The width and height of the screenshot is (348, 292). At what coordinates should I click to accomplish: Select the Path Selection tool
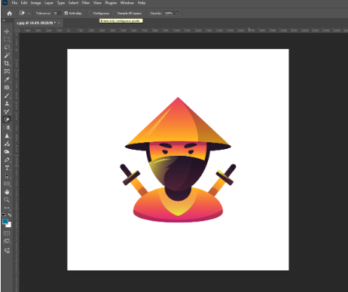point(7,176)
